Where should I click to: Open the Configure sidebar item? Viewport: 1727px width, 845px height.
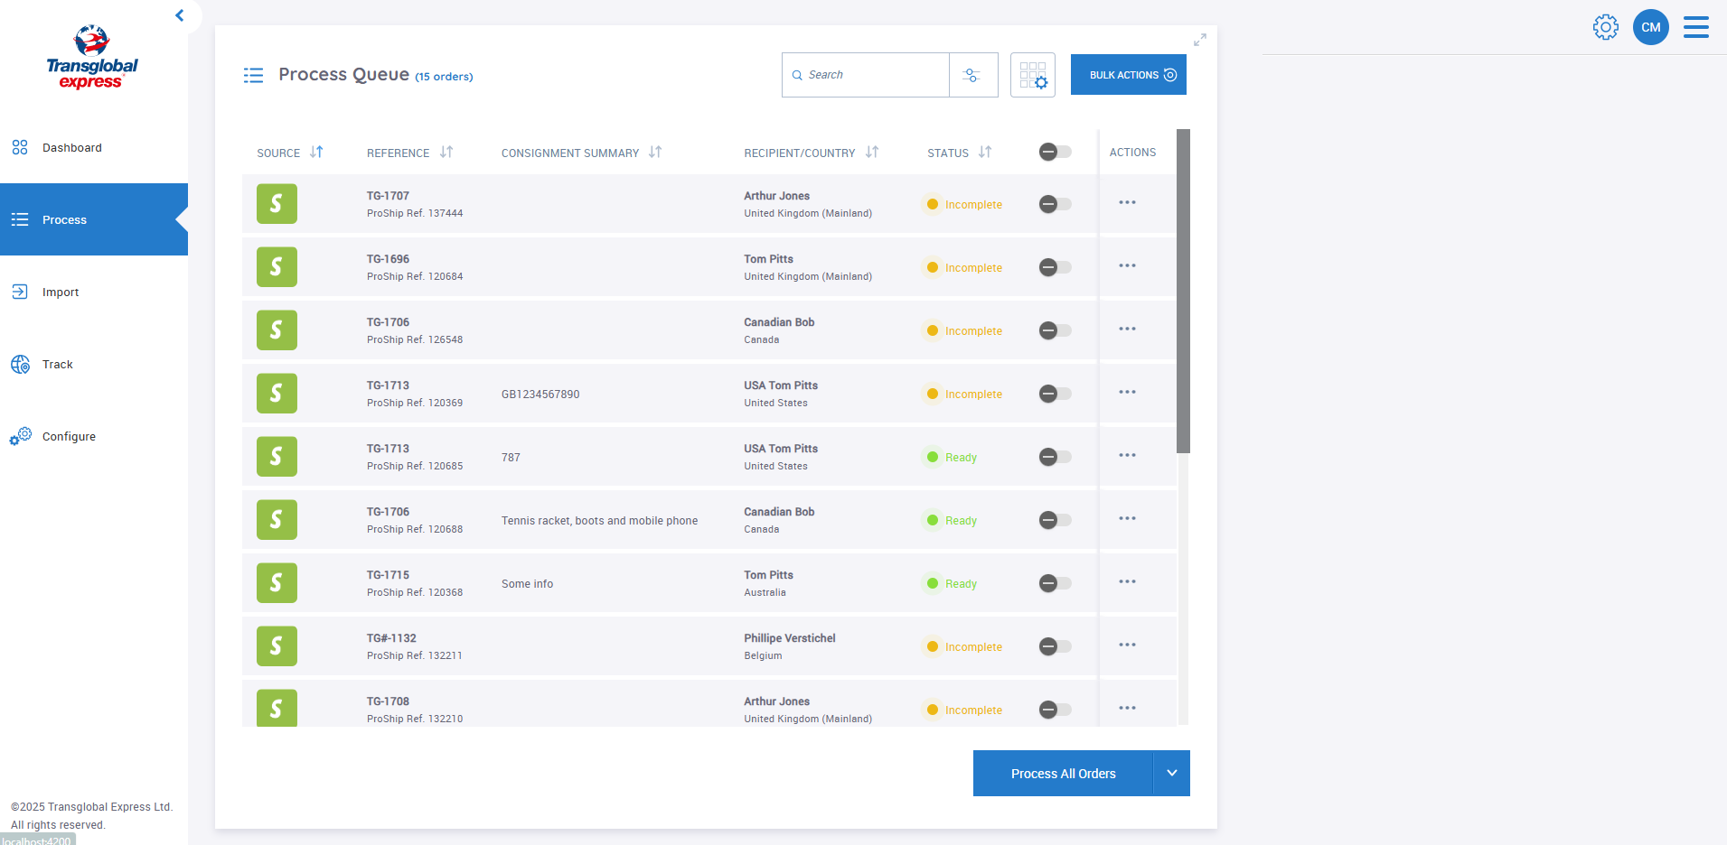tap(69, 437)
